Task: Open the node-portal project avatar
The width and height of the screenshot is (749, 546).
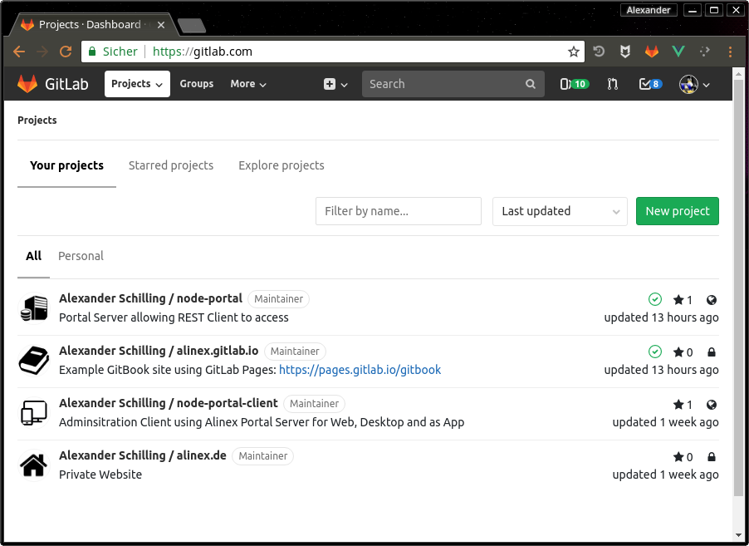Action: [x=33, y=307]
